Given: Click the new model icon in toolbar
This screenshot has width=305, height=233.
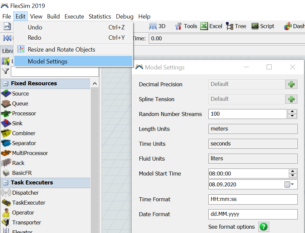Looking at the screenshot, I should pos(7,26).
